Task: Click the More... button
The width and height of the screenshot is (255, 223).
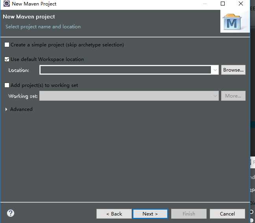Action: tap(233, 96)
